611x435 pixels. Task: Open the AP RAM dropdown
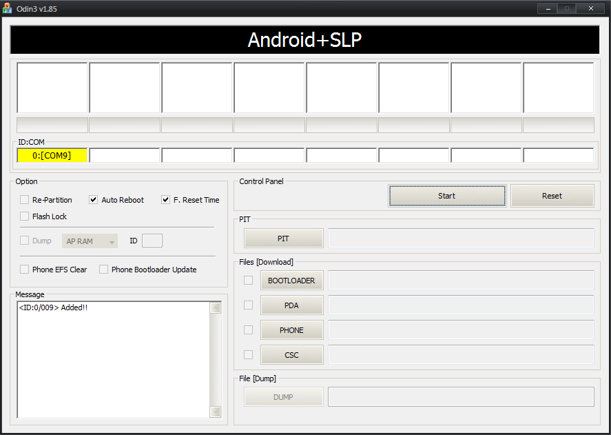click(90, 241)
